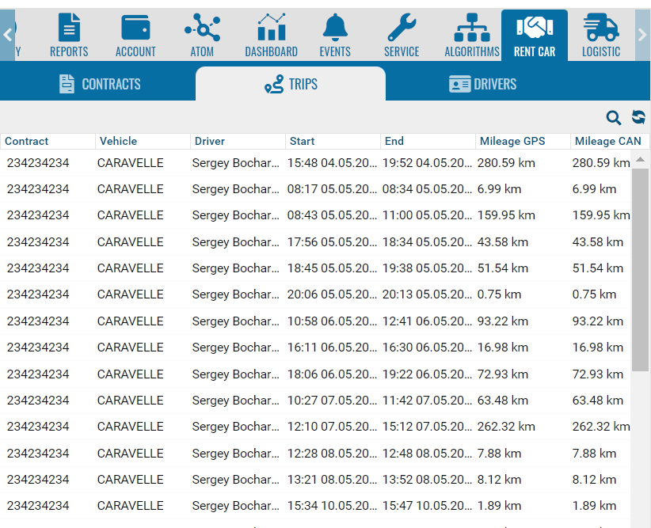Refresh the trips list
This screenshot has width=651, height=528.
638,118
